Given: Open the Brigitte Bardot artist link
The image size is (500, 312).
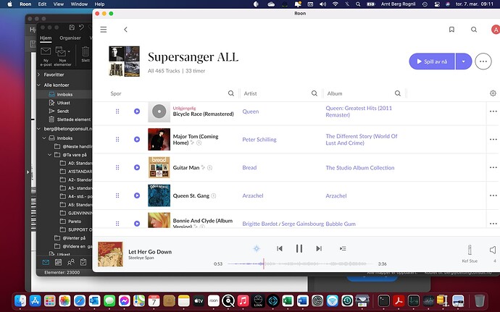Looking at the screenshot, I should [260, 224].
